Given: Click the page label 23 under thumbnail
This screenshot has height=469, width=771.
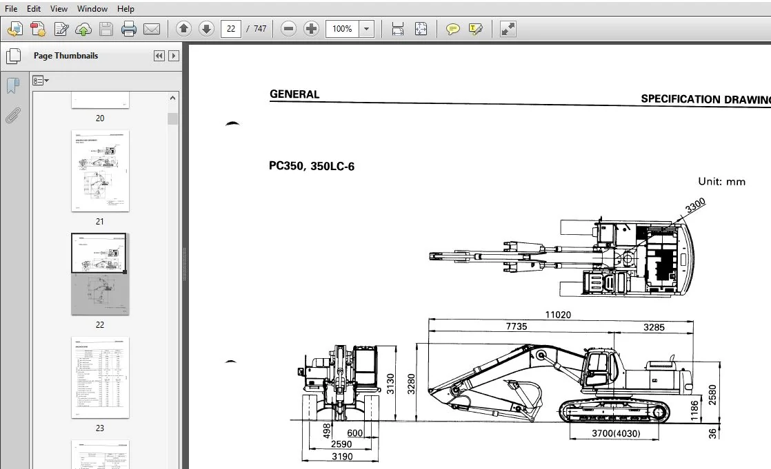Looking at the screenshot, I should pos(100,428).
